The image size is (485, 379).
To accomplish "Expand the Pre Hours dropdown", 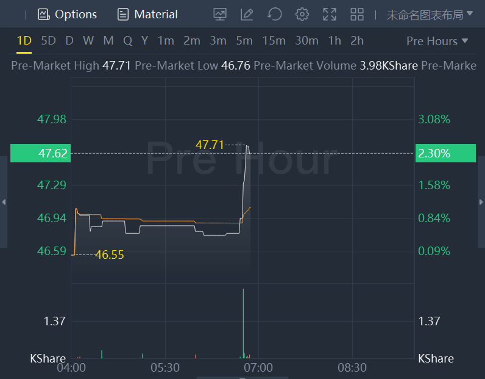I will click(437, 41).
